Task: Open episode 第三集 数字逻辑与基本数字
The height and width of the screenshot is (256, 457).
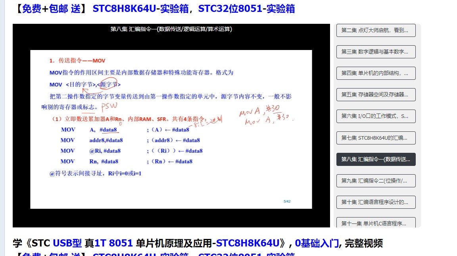Action: pyautogui.click(x=376, y=52)
